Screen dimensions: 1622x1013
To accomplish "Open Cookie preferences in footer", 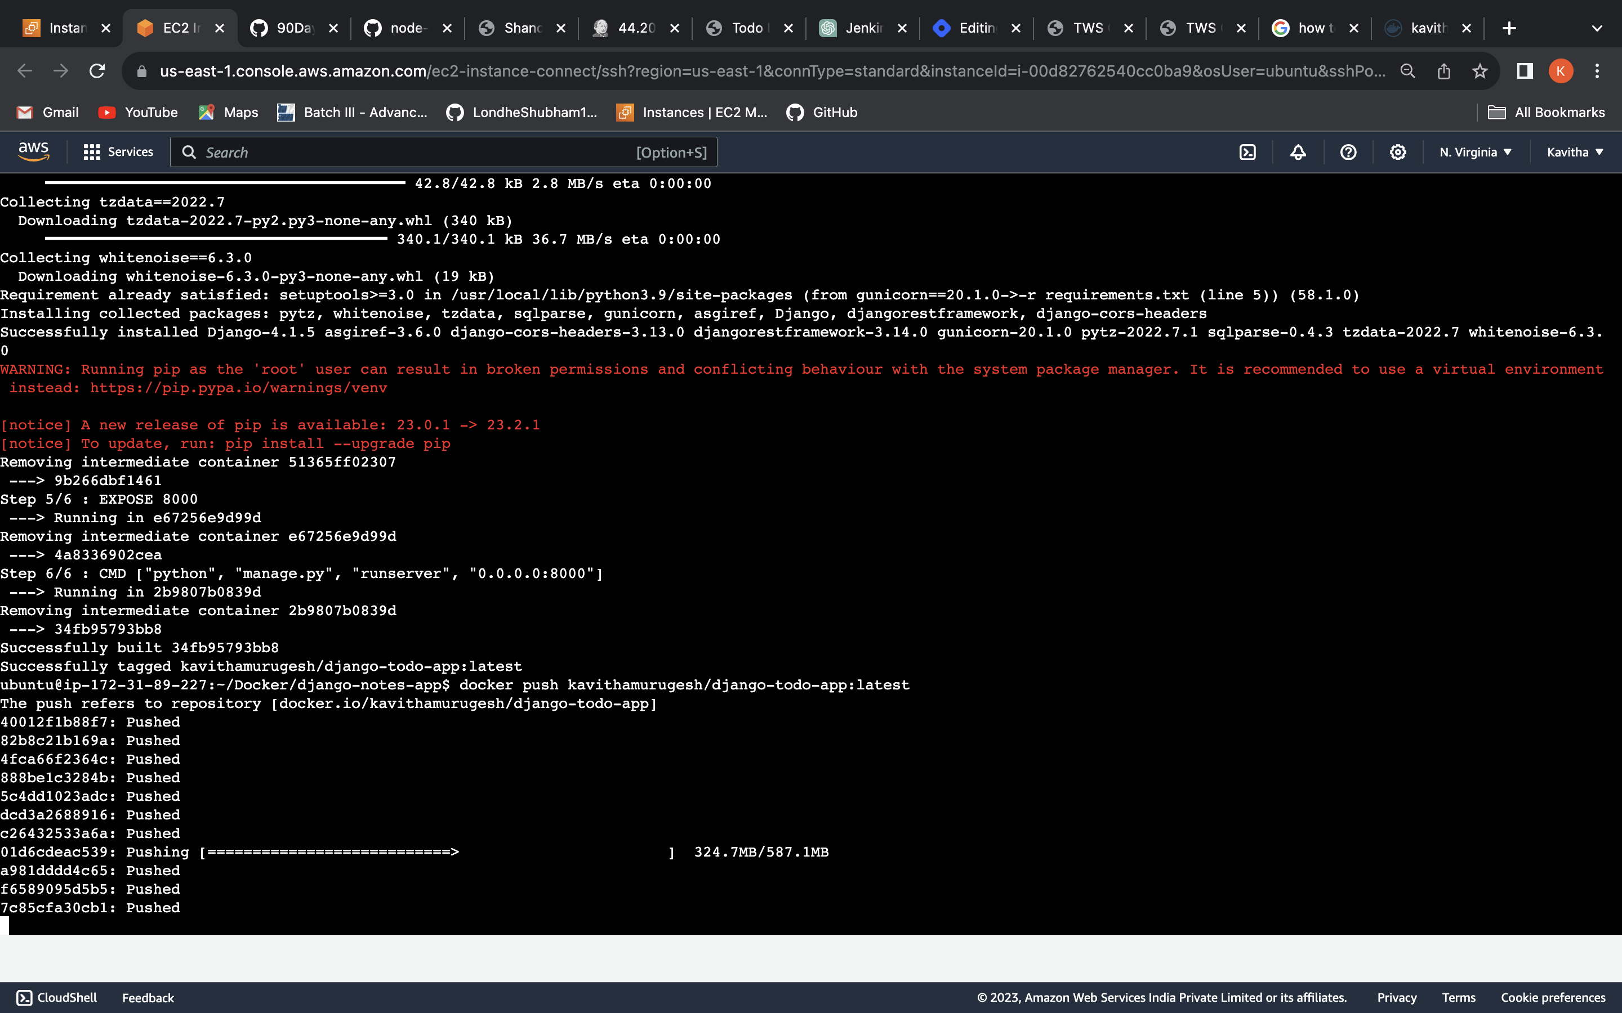I will point(1553,998).
